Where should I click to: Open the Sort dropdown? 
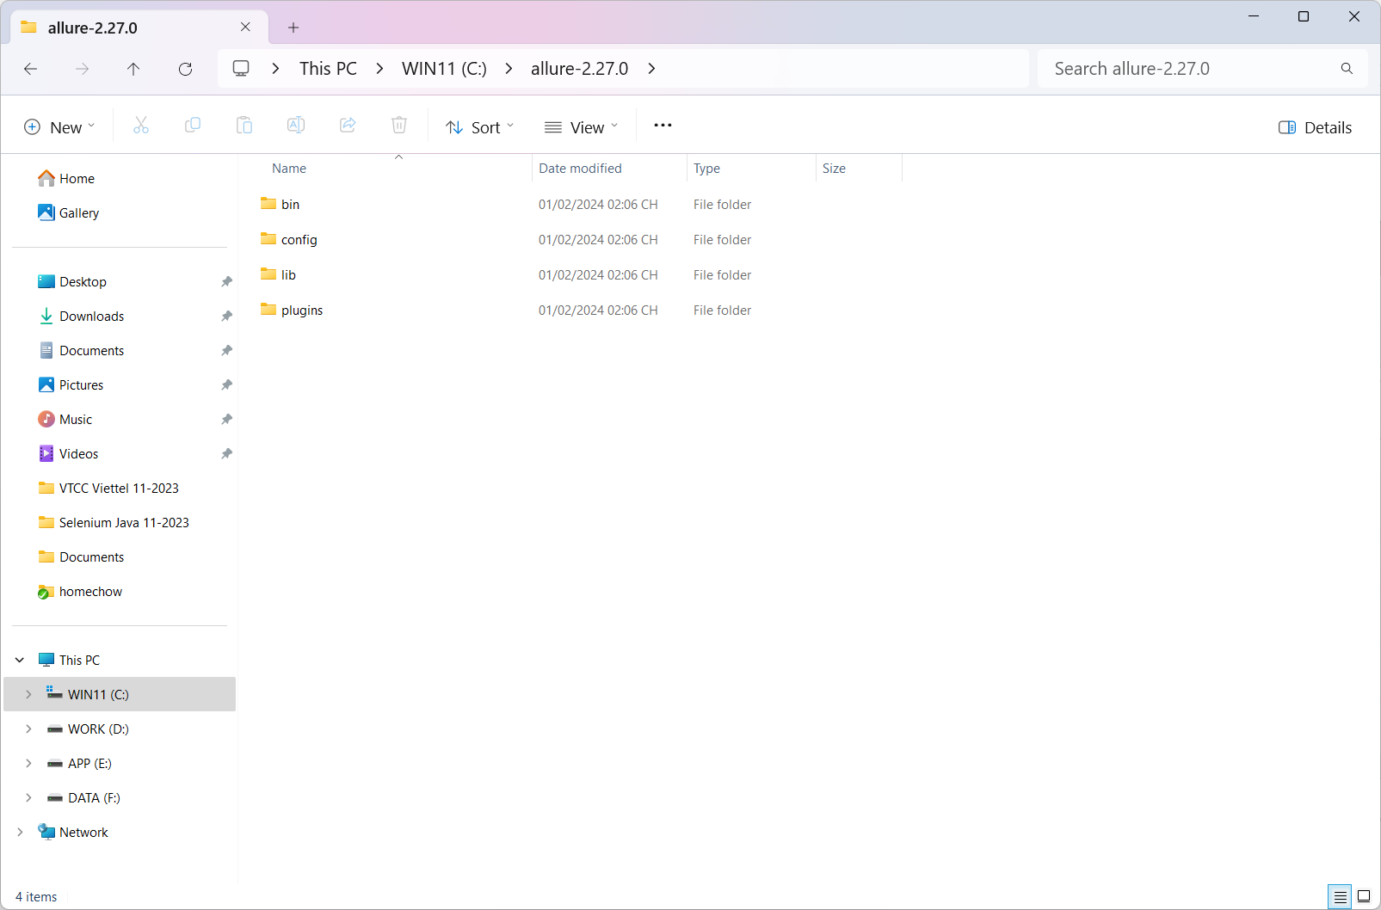[x=479, y=127]
